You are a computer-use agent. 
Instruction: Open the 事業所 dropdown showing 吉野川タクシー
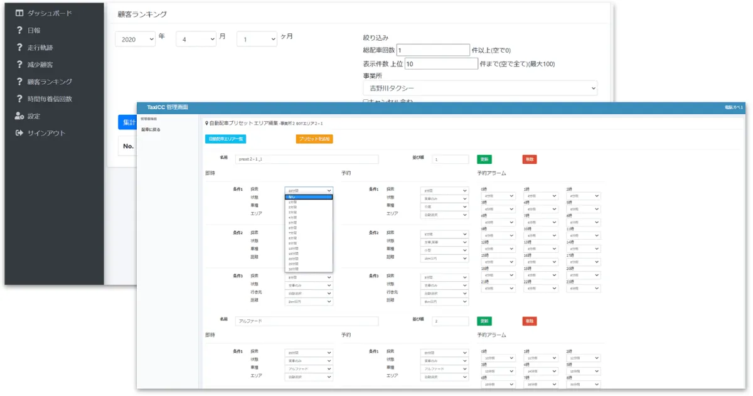tap(480, 88)
